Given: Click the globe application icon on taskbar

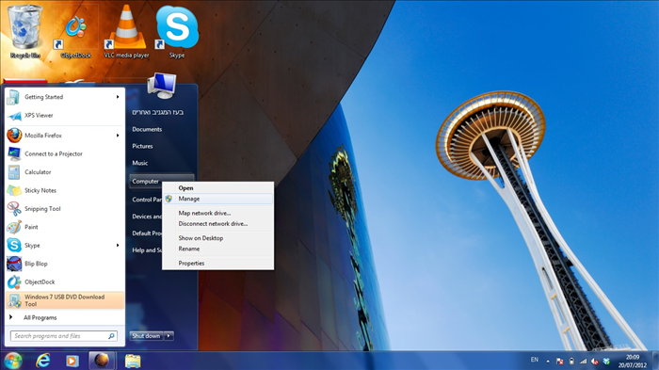Looking at the screenshot, I should (x=102, y=361).
